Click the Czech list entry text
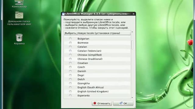Screen dimensions: 195x109 coord(81,67)
